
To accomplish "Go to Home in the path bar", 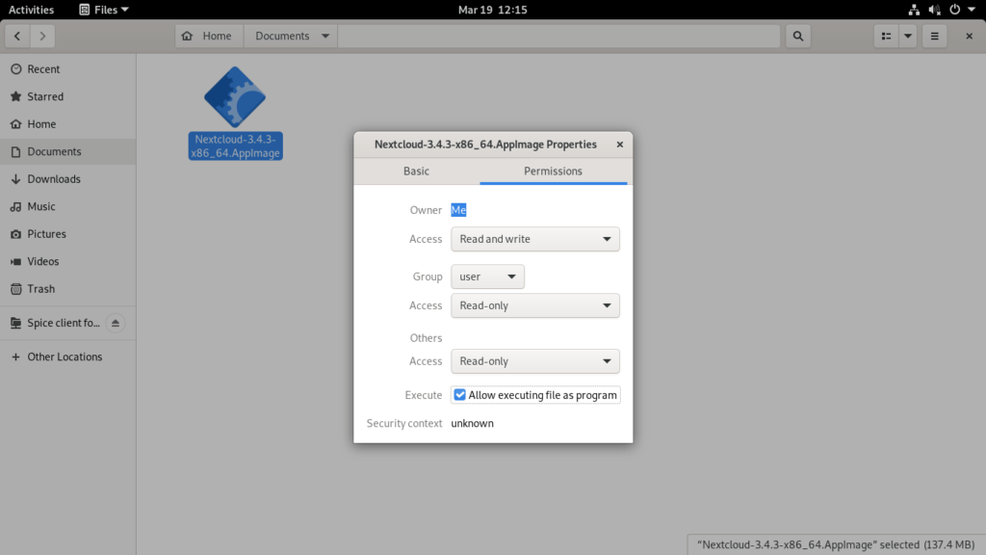I will pyautogui.click(x=209, y=36).
